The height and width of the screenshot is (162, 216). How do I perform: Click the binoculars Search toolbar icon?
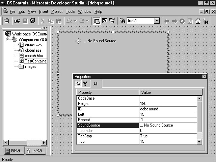click(x=206, y=21)
